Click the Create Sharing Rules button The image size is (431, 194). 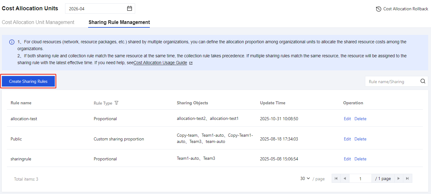(28, 81)
